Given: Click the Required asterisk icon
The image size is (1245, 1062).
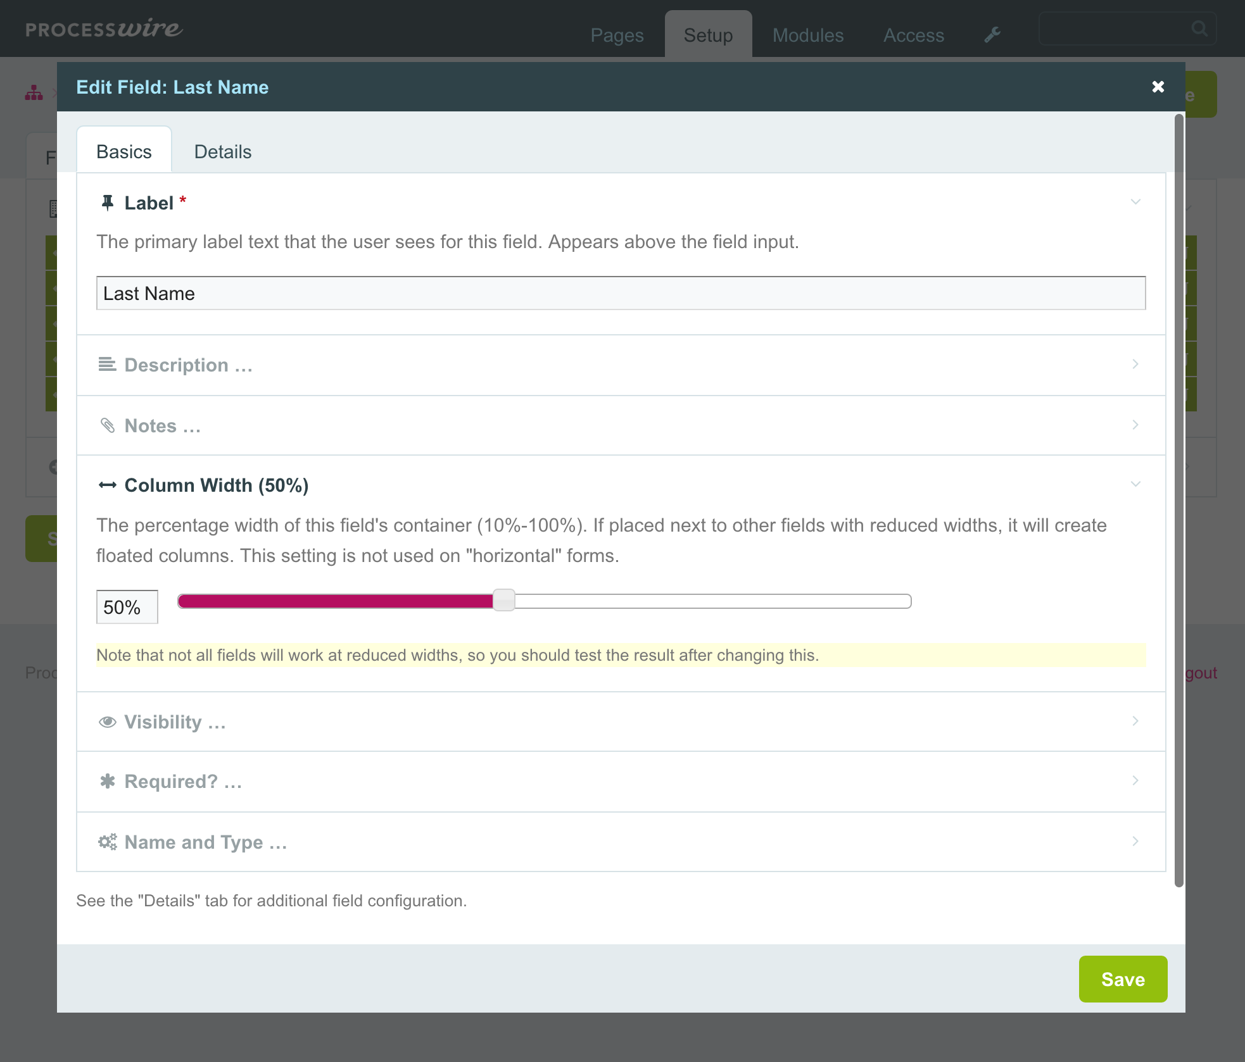Looking at the screenshot, I should 108,781.
